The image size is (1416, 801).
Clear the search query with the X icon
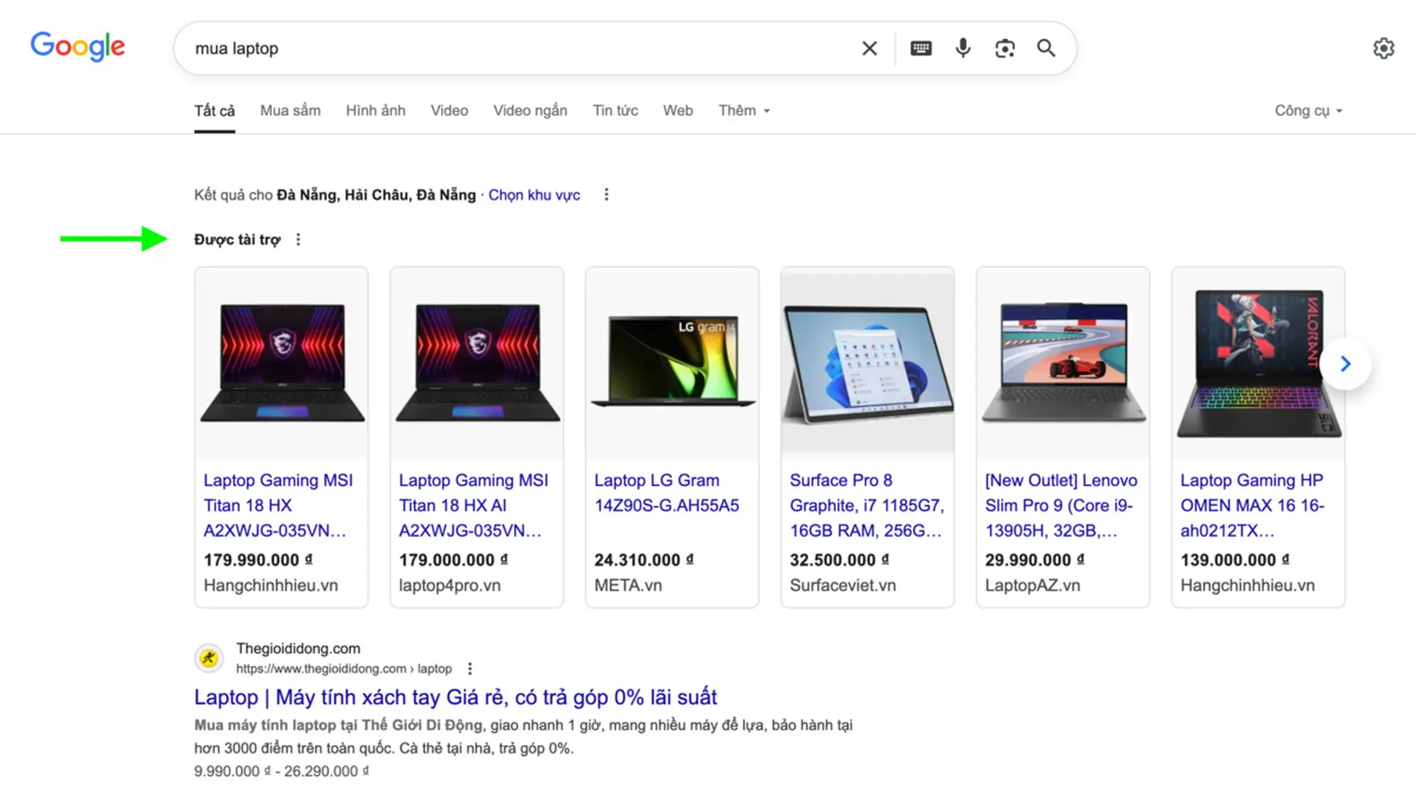(869, 48)
